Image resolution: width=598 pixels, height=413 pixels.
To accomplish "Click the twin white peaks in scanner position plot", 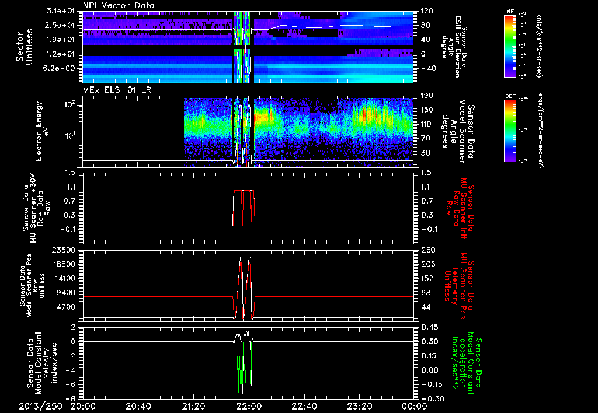I will 245,288.
